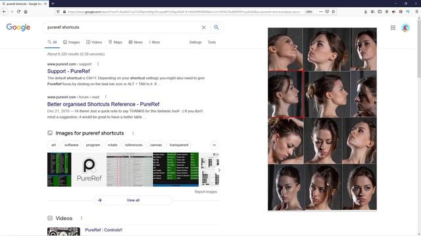This screenshot has width=421, height=236.
Task: Open the Firefox downloads arrow icon
Action: pos(366,12)
